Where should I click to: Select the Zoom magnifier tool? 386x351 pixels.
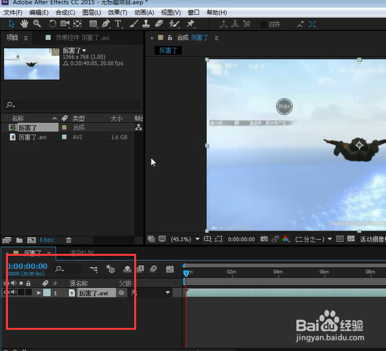pyautogui.click(x=37, y=24)
